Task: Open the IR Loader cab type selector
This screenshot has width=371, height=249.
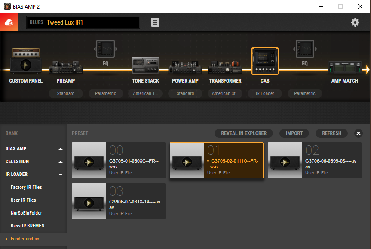Action: pyautogui.click(x=265, y=93)
